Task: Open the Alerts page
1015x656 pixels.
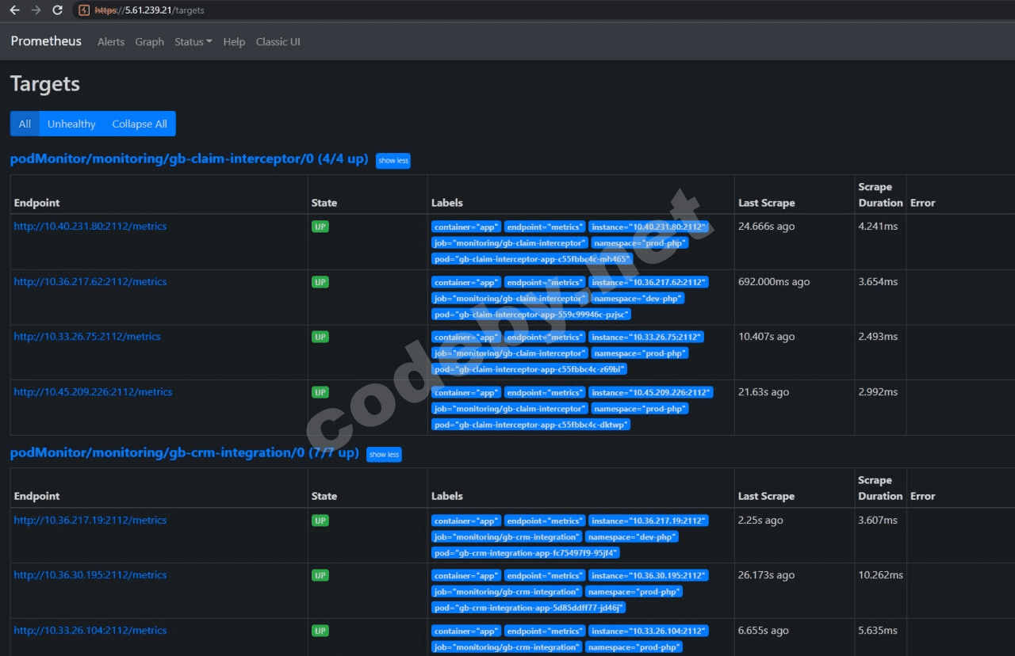Action: (x=111, y=42)
